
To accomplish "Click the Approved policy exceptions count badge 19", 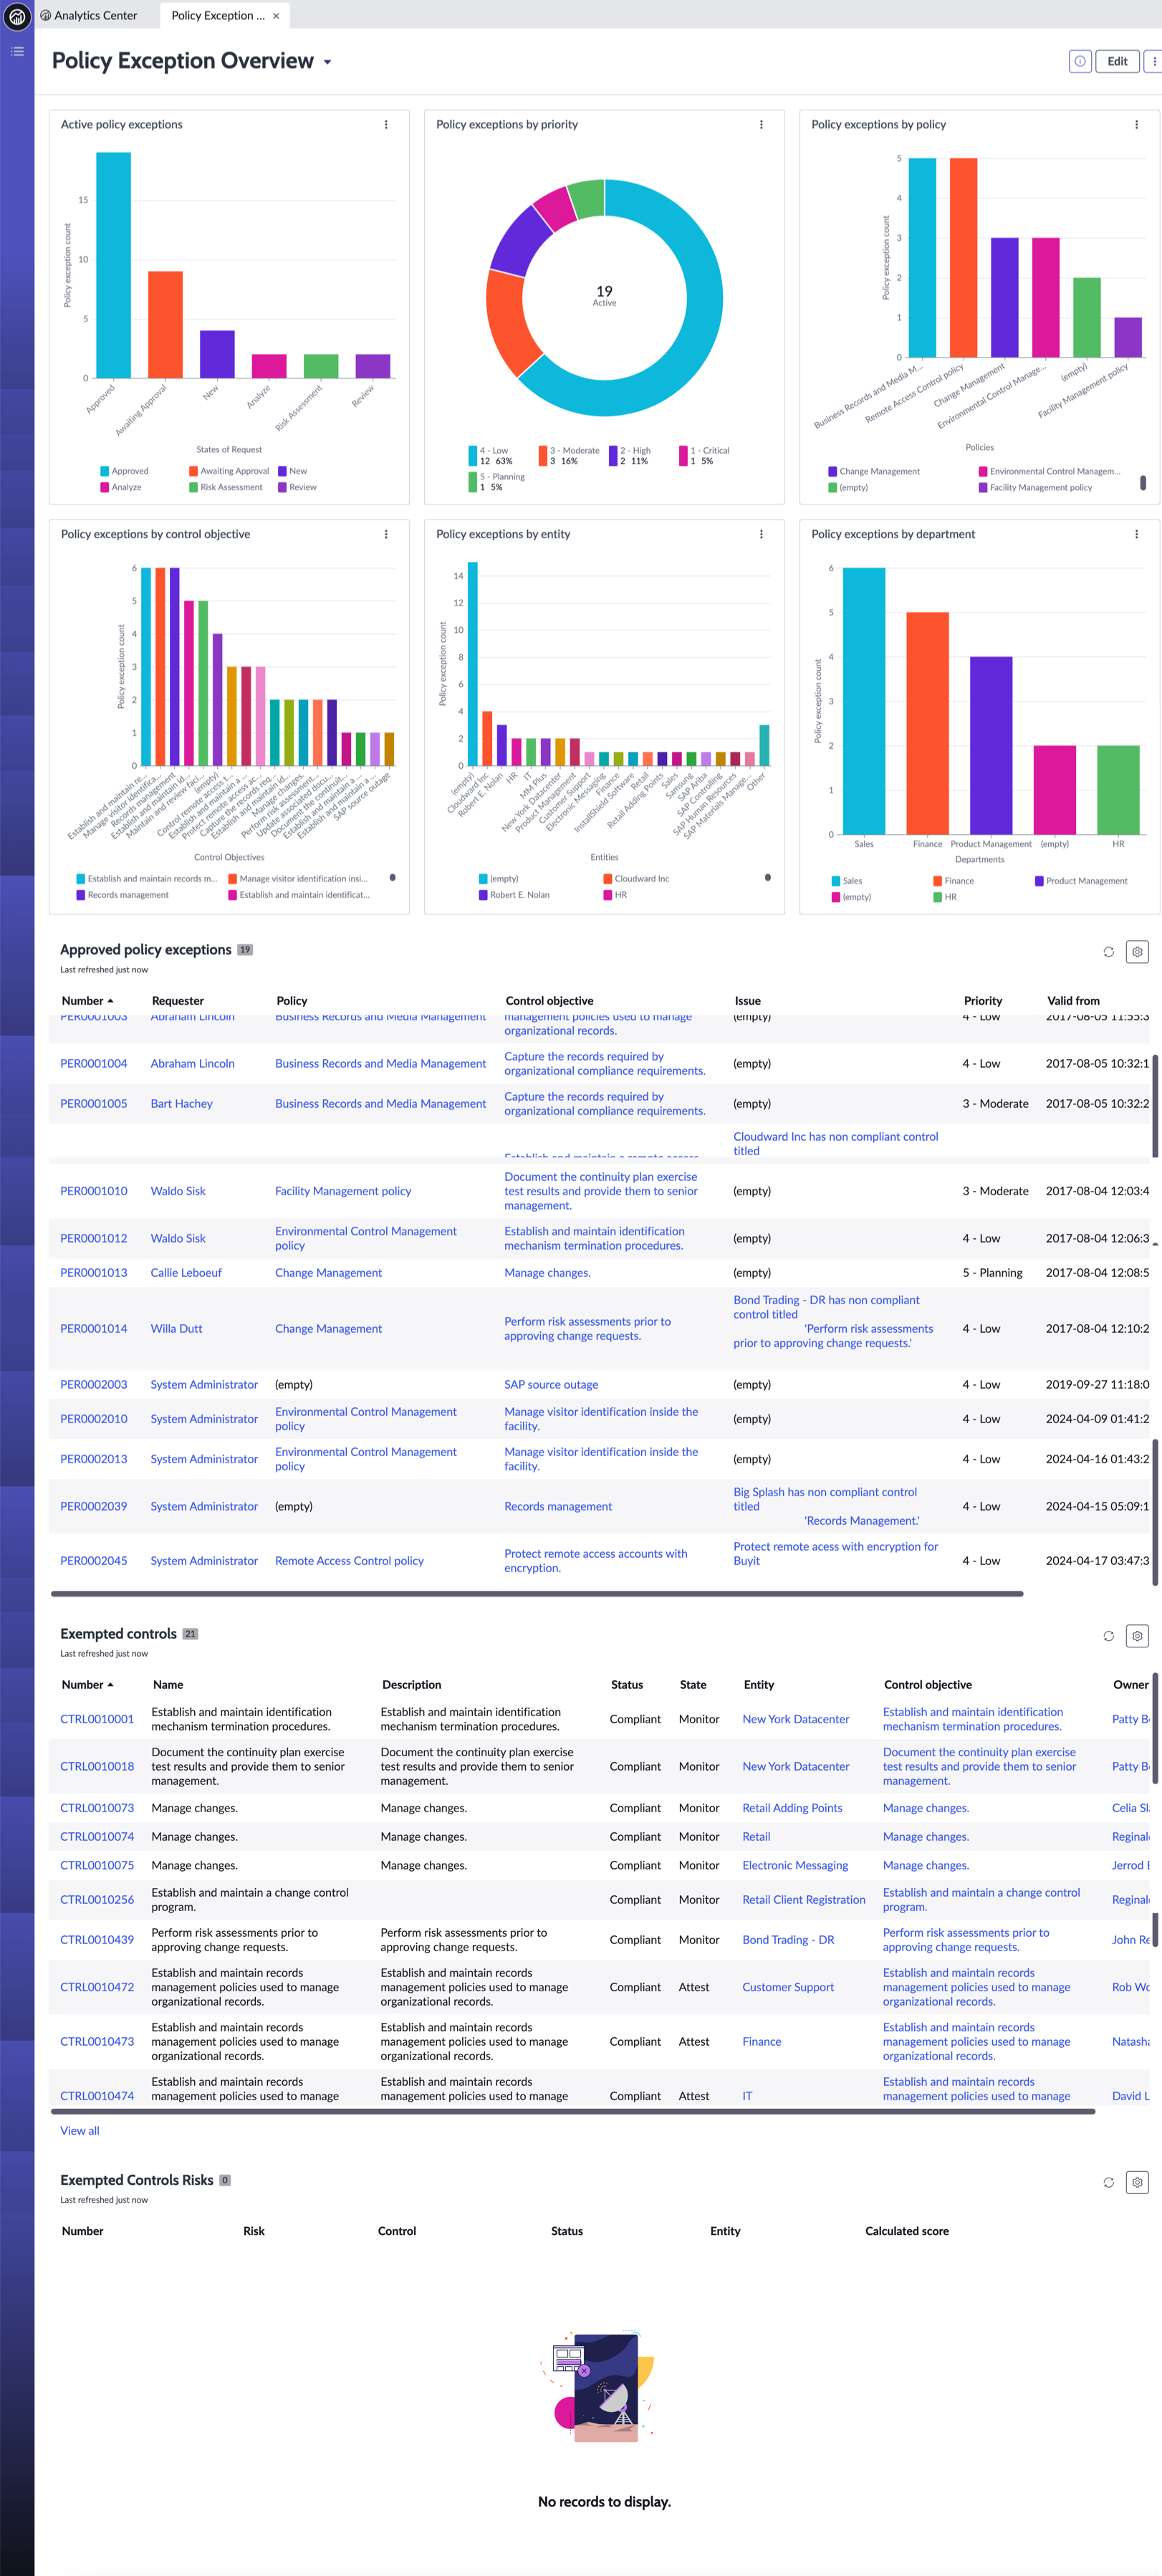I will point(245,950).
